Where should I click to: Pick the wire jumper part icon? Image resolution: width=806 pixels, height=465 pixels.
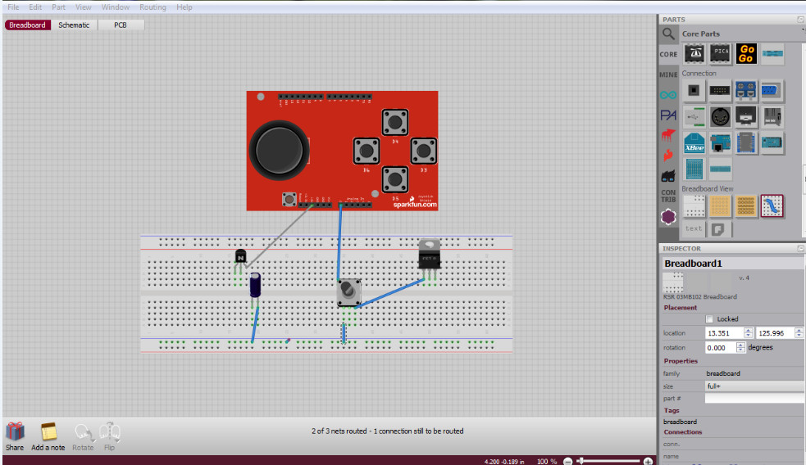point(772,205)
